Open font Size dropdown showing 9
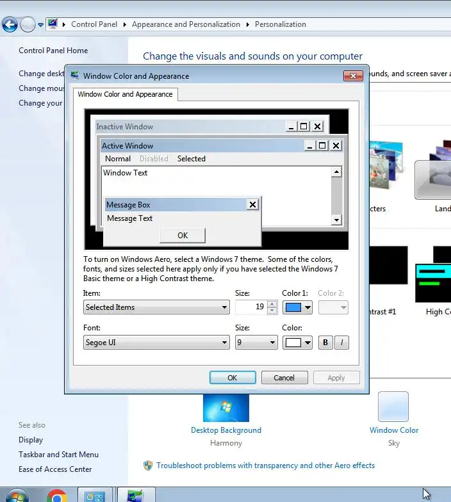 click(256, 342)
